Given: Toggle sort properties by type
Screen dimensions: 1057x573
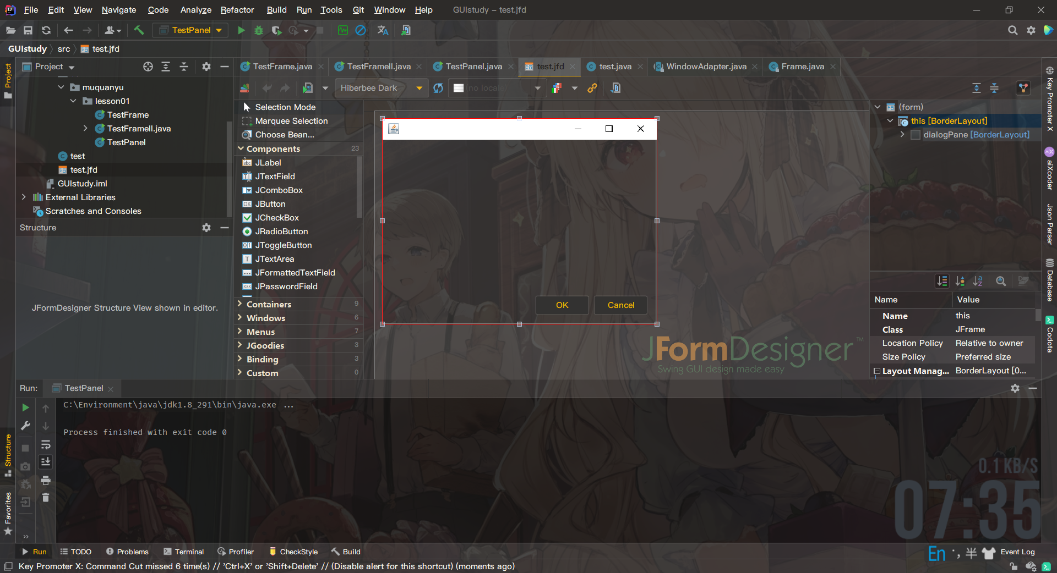Looking at the screenshot, I should click(x=960, y=281).
